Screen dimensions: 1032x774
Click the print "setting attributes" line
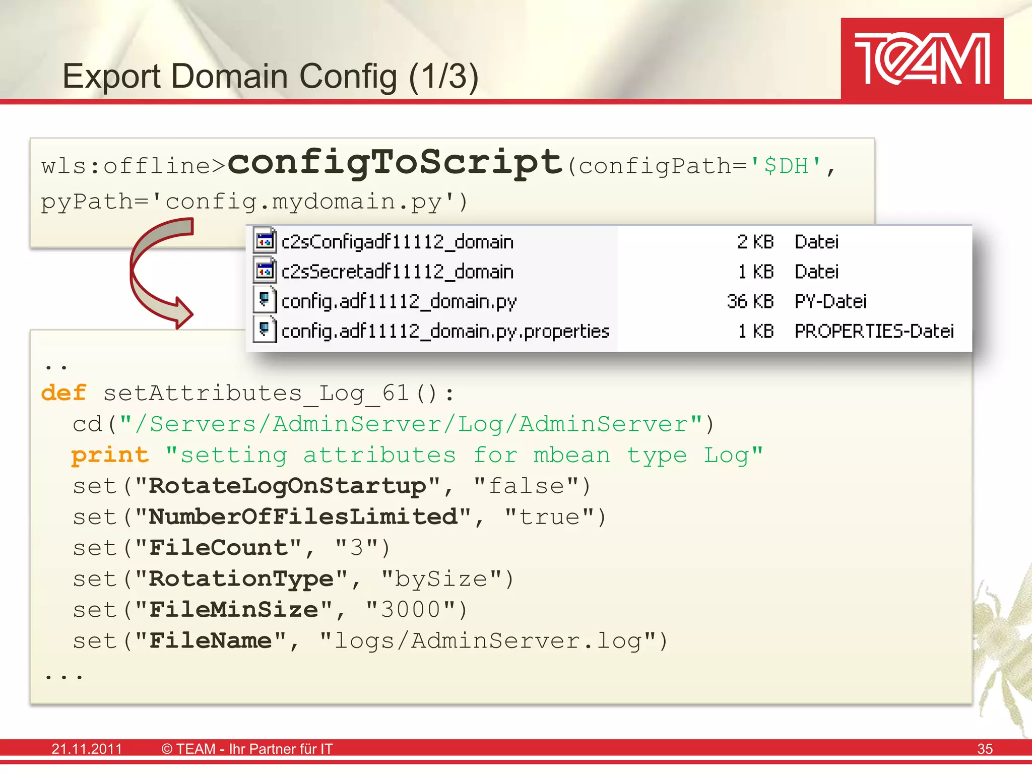(417, 456)
